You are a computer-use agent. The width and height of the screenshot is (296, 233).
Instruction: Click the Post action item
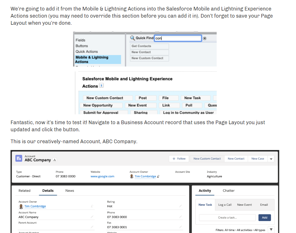[146, 98]
